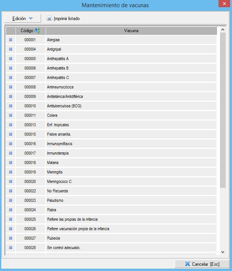
Task: Click the row marker icon beside Rabia
Action: (x=11, y=210)
